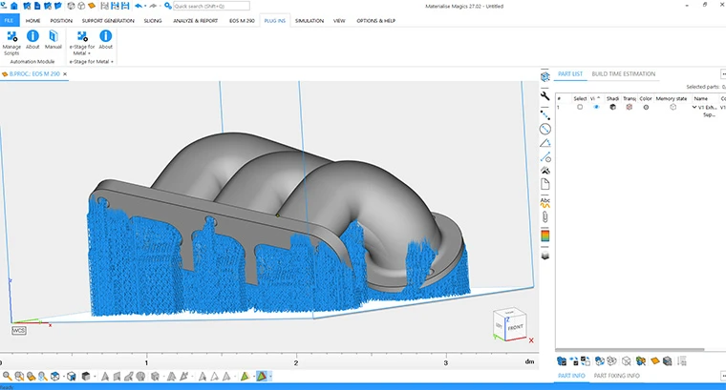
Task: Open the Part Fixing Info tab
Action: click(x=617, y=376)
